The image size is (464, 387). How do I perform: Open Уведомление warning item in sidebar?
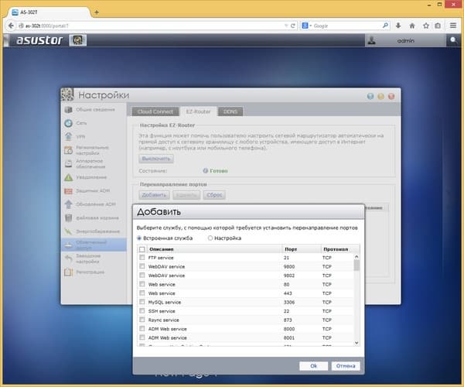tap(94, 177)
